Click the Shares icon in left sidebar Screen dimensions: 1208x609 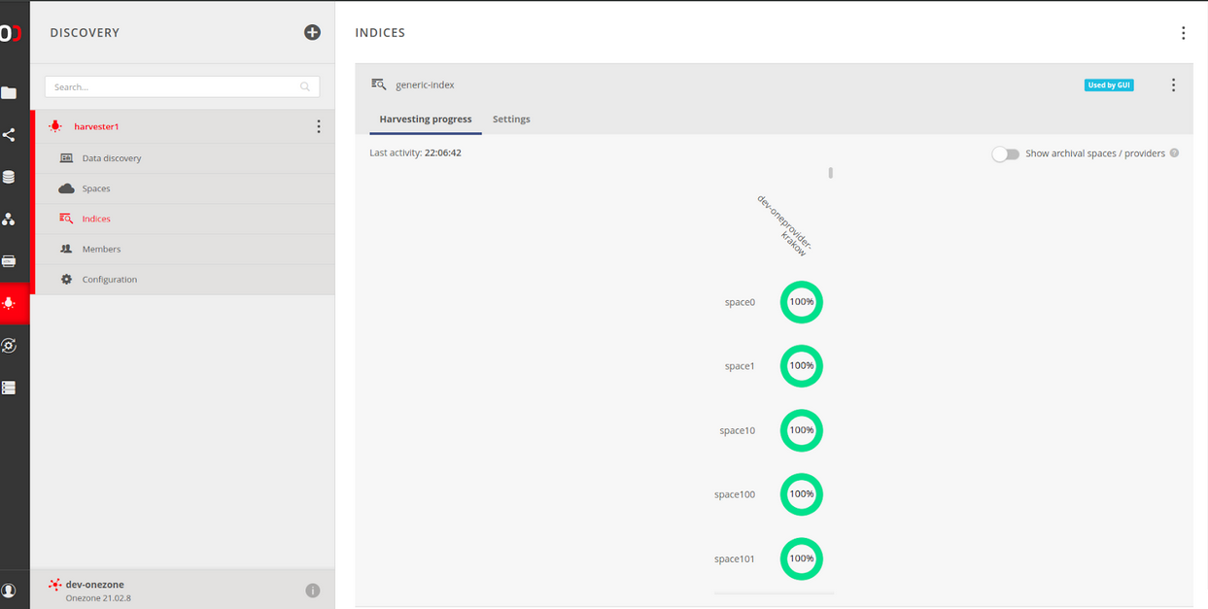[9, 135]
